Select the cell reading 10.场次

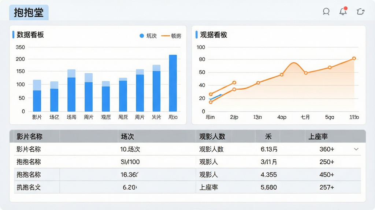pos(130,149)
